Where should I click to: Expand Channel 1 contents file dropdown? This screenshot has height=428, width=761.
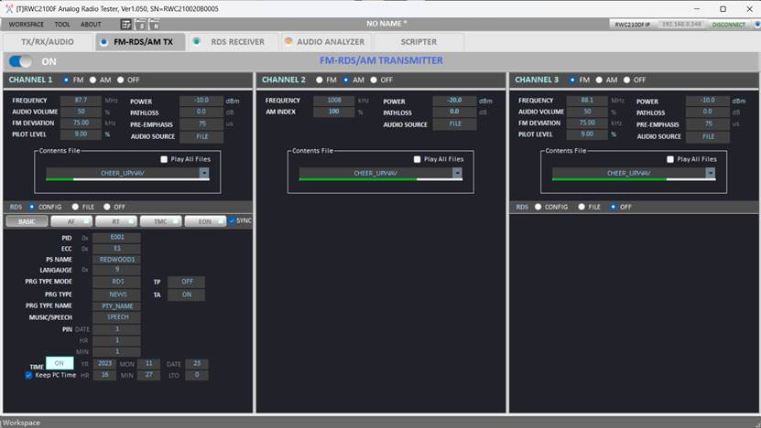[x=204, y=173]
